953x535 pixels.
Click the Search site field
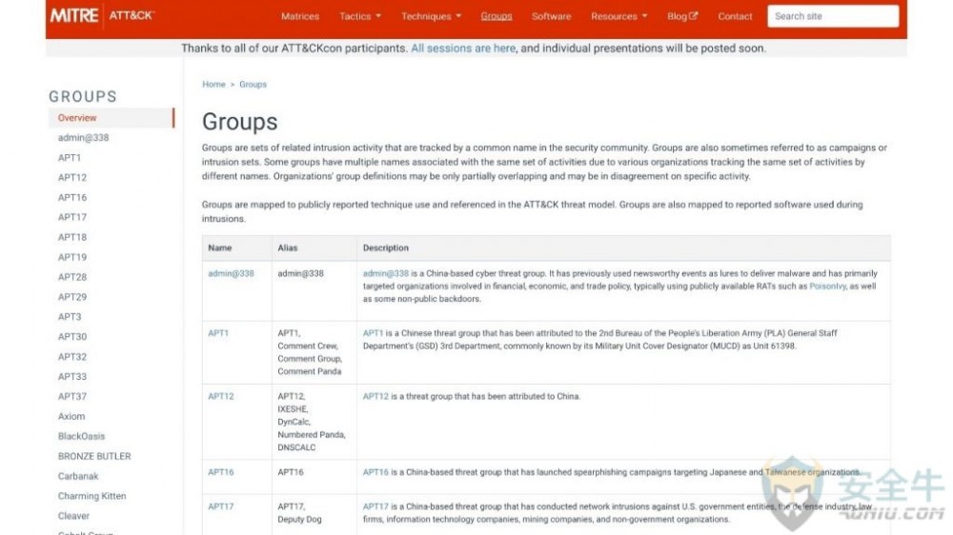point(833,16)
